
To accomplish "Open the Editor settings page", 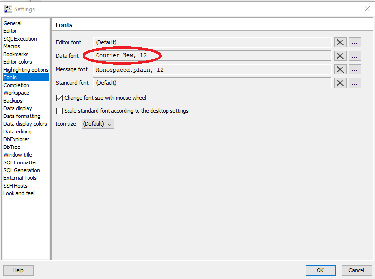I will [26, 31].
